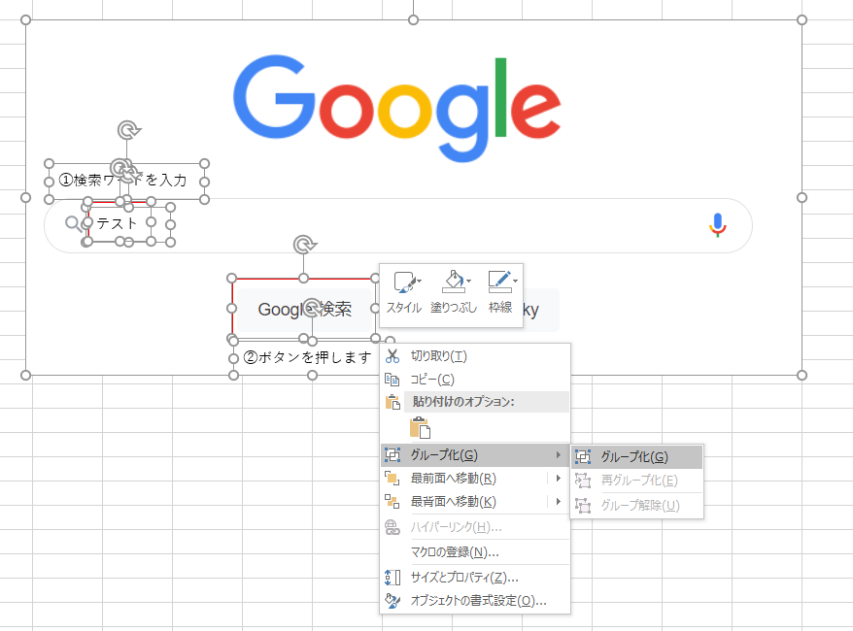Choose 切り取り(T) from context menu
Viewport: 853px width, 631px height.
(475, 356)
